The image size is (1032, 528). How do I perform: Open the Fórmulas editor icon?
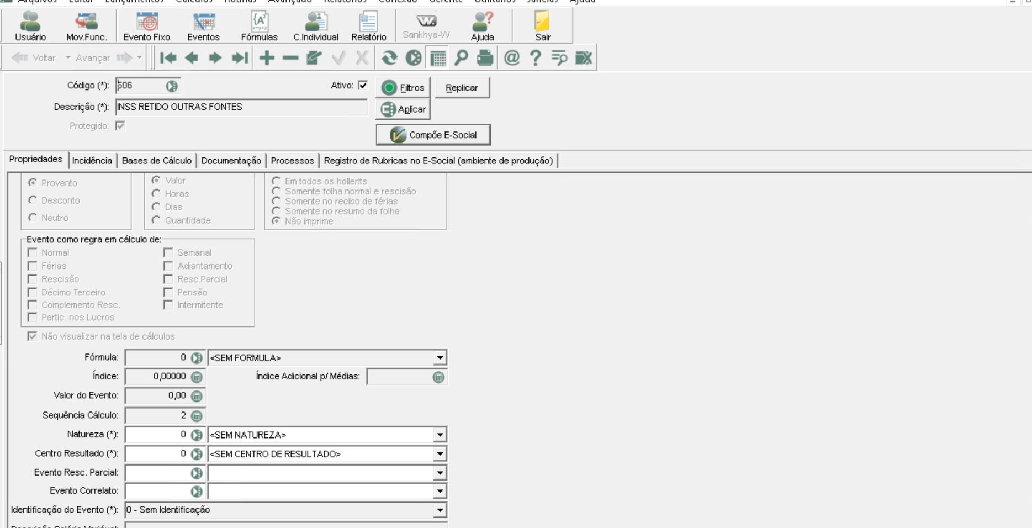tap(259, 26)
